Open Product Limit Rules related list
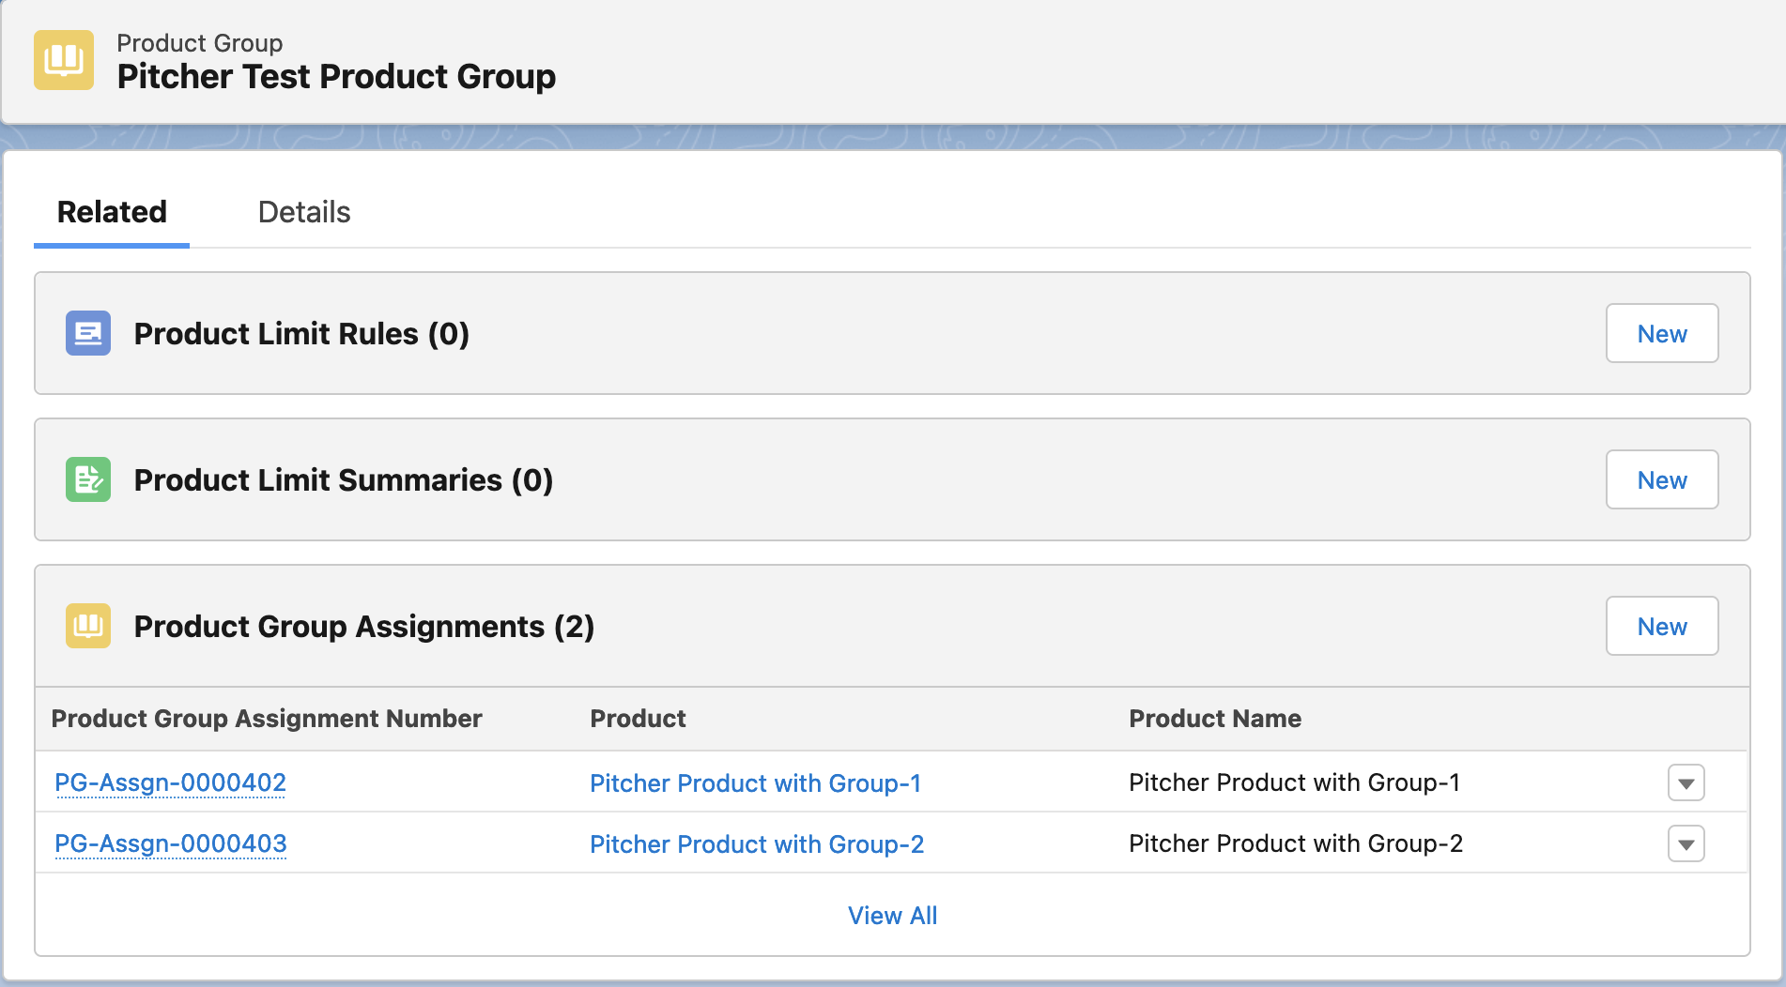Image resolution: width=1786 pixels, height=987 pixels. (x=300, y=334)
